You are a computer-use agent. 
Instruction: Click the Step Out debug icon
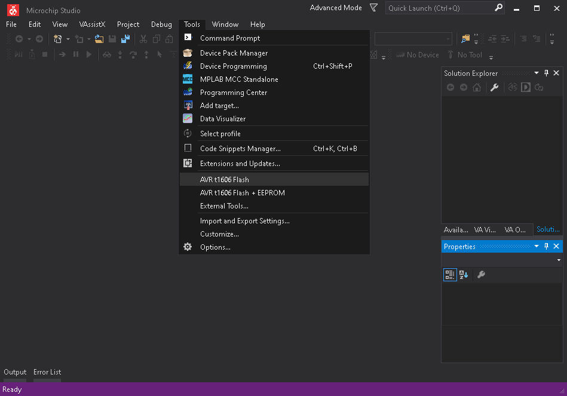[x=146, y=54]
